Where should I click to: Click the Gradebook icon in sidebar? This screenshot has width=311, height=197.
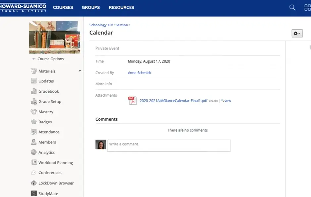tap(34, 91)
